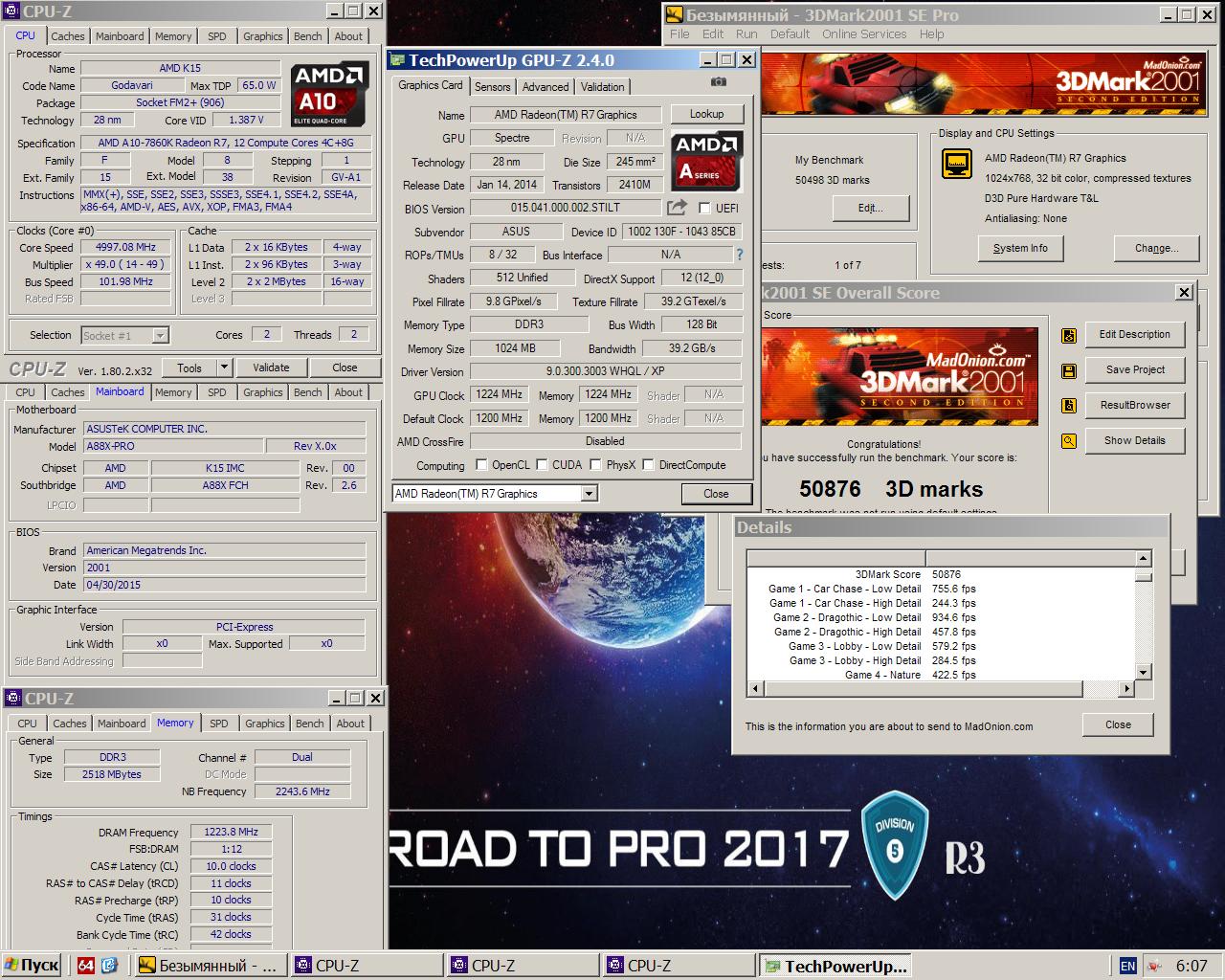Click the DRAM Frequency value field
This screenshot has height=980, width=1225.
click(x=231, y=832)
